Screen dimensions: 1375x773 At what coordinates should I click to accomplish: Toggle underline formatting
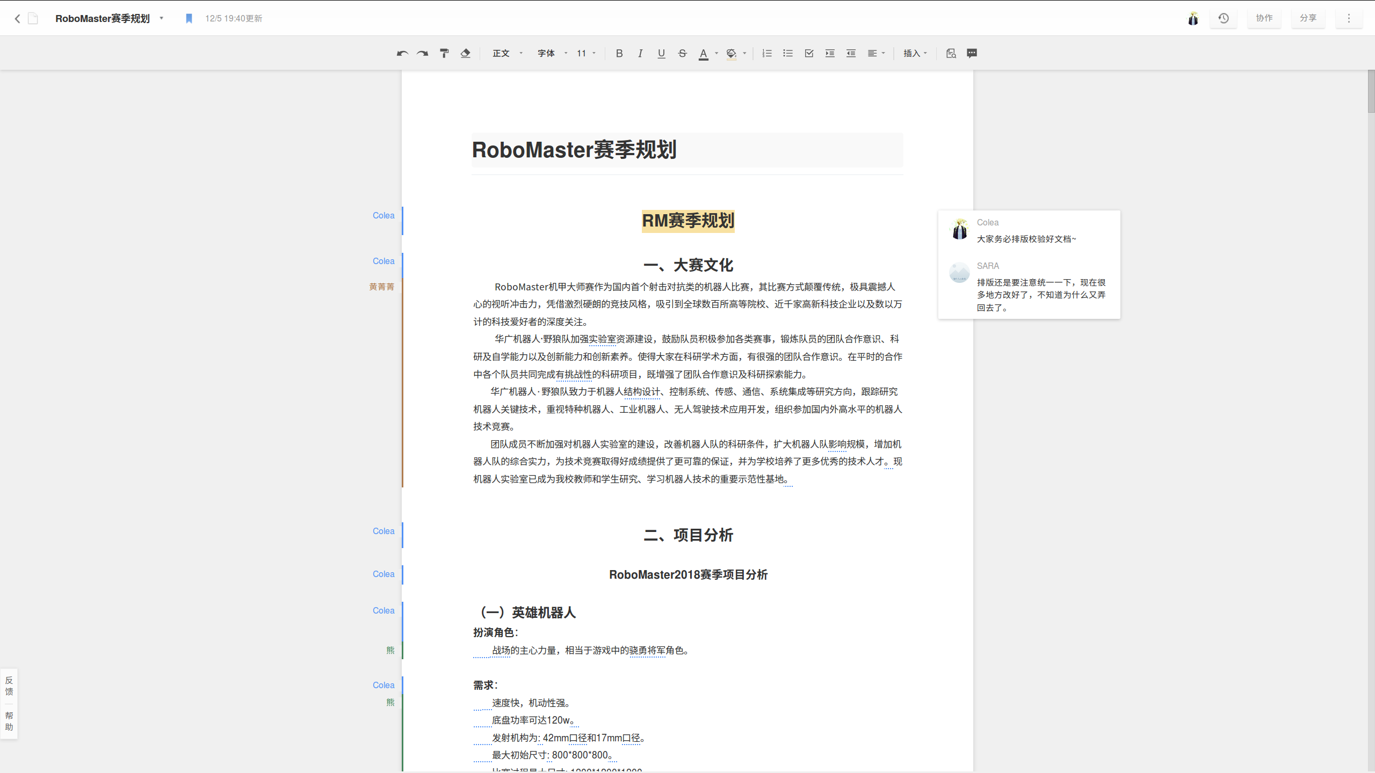click(661, 53)
